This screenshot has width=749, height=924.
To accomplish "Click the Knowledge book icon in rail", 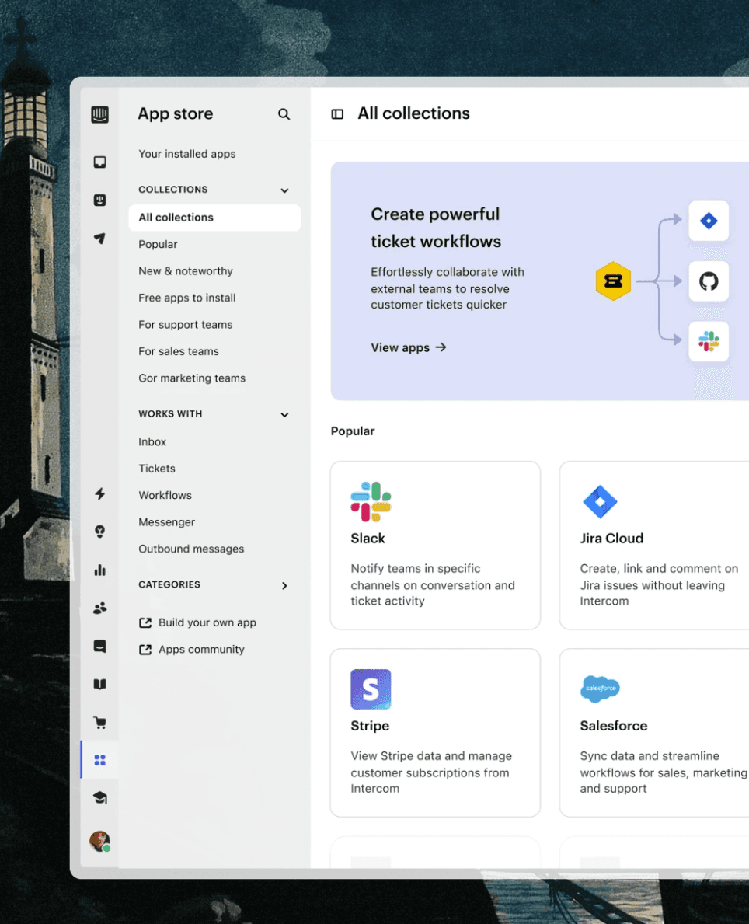I will pyautogui.click(x=99, y=685).
